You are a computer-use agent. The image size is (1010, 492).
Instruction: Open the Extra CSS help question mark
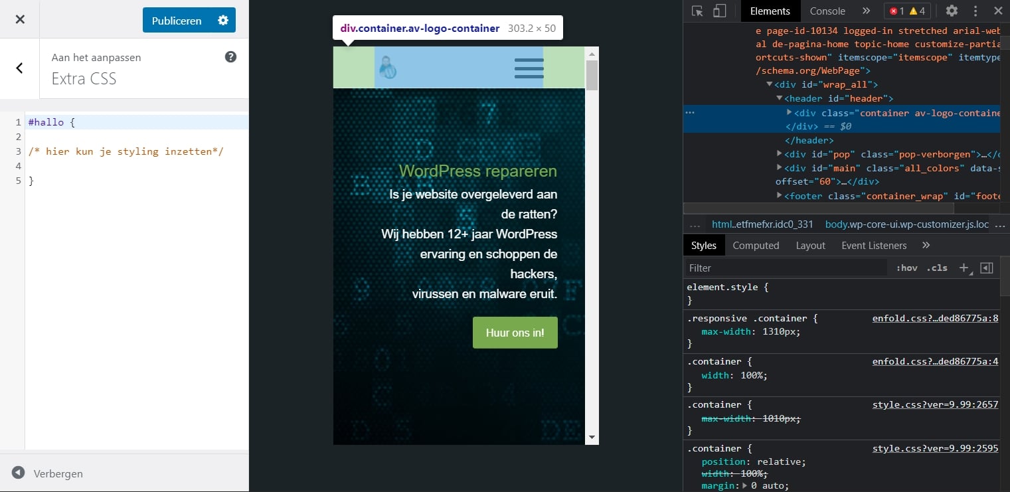230,57
